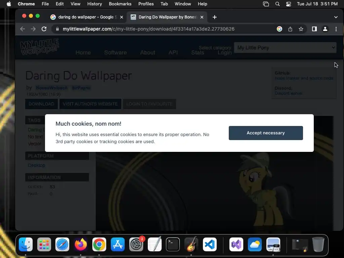Go to the Home page link
344x258 pixels.
83,53
